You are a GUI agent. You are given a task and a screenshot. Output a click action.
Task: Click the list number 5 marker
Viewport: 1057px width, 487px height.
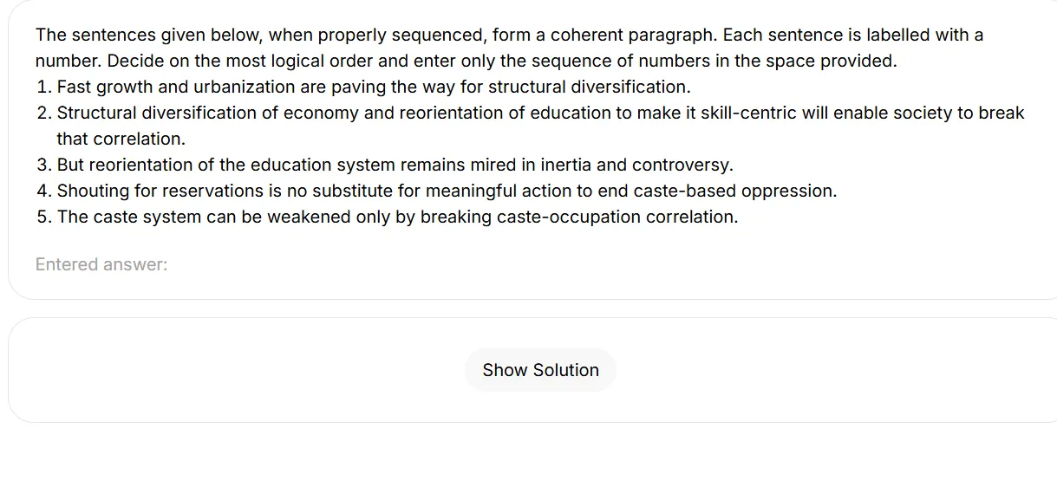coord(43,217)
